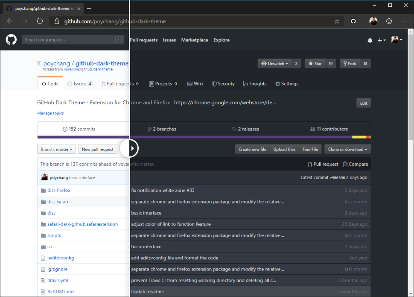The width and height of the screenshot is (414, 297).
Task: Click the forks count 18
Action: pos(365,64)
